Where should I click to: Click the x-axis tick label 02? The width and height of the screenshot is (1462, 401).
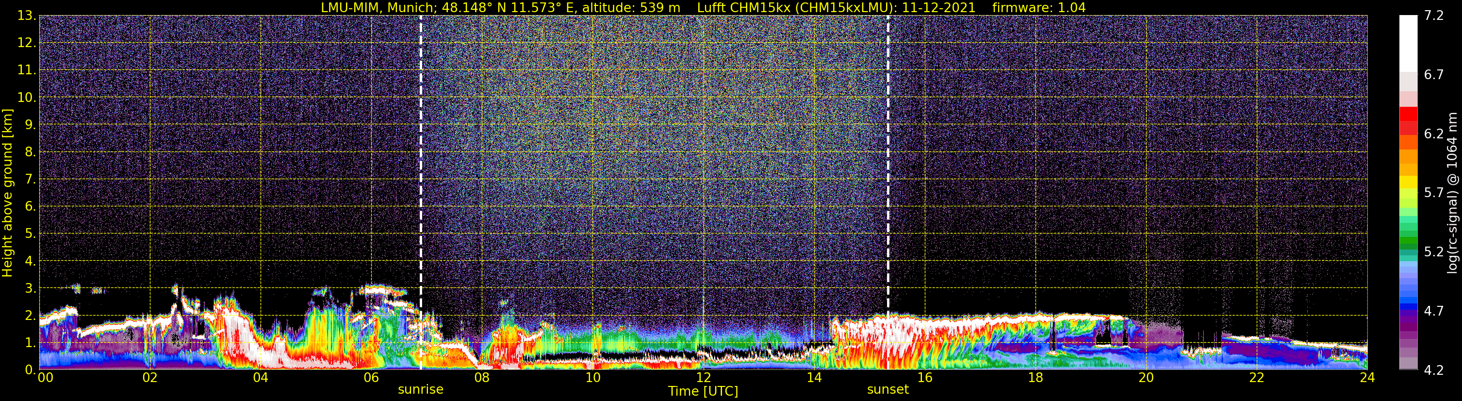pyautogui.click(x=150, y=378)
